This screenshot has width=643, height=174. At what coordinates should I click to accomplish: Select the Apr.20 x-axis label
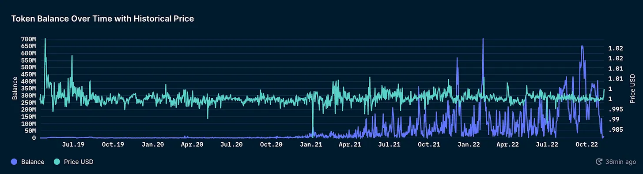point(192,144)
